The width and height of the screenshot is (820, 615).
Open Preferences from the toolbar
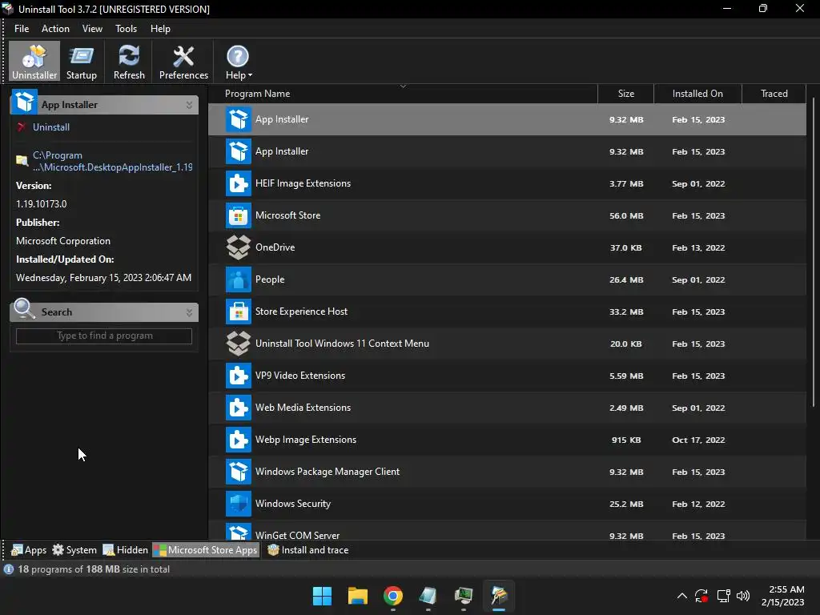click(183, 62)
